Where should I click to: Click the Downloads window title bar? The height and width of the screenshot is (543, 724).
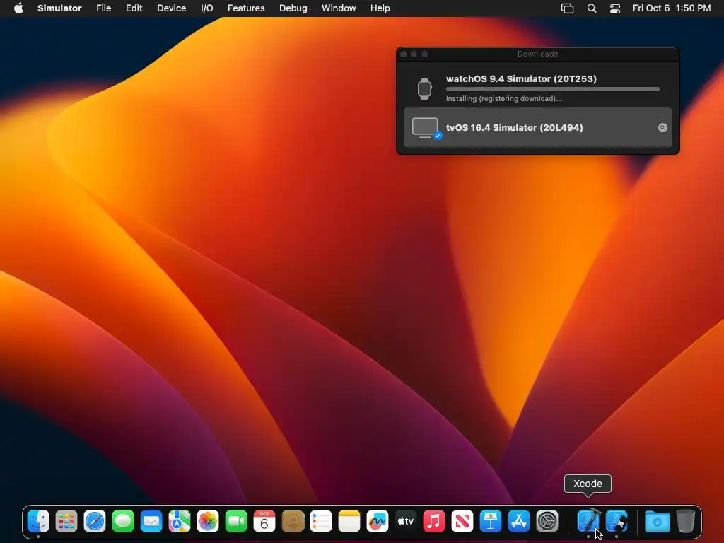(x=538, y=54)
